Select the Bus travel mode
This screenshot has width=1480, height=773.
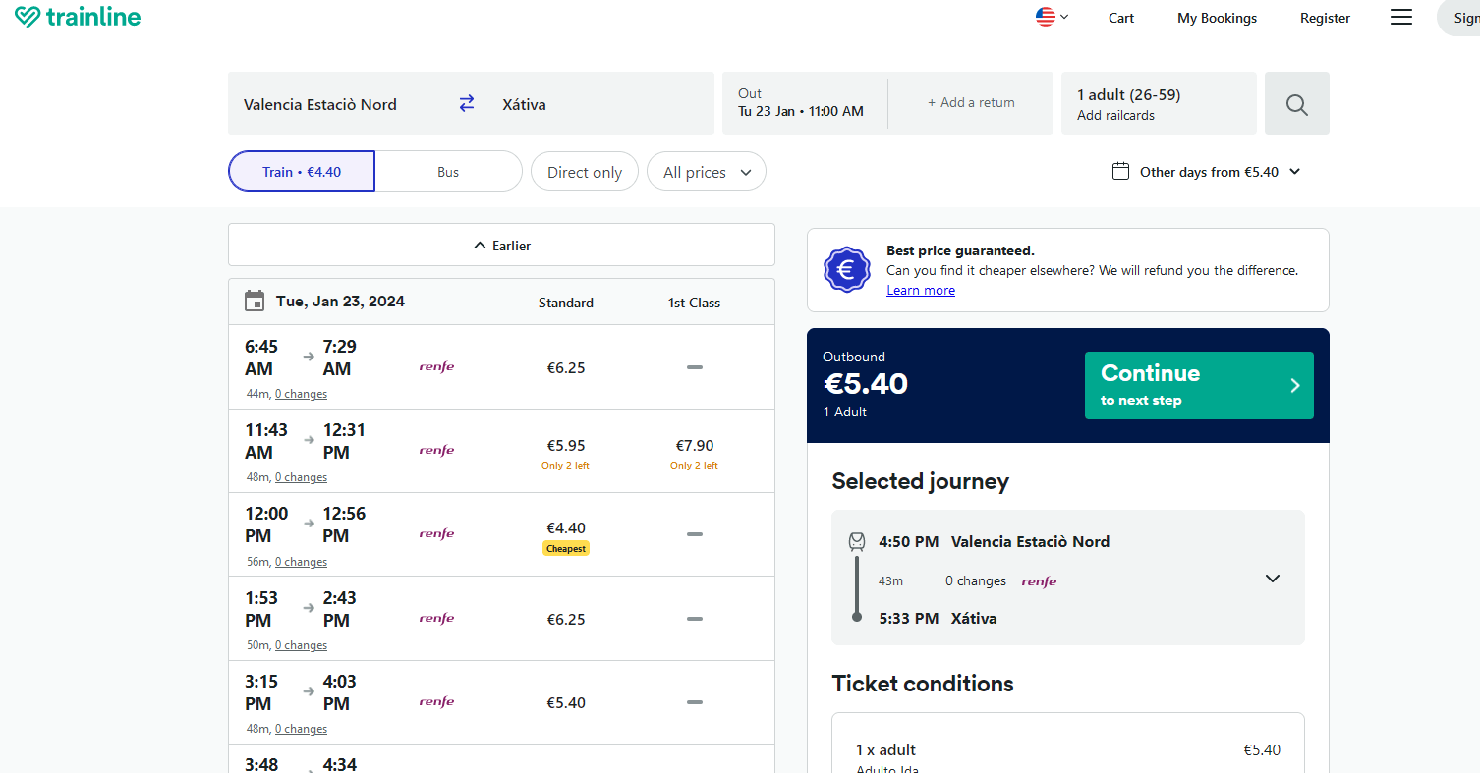click(448, 171)
